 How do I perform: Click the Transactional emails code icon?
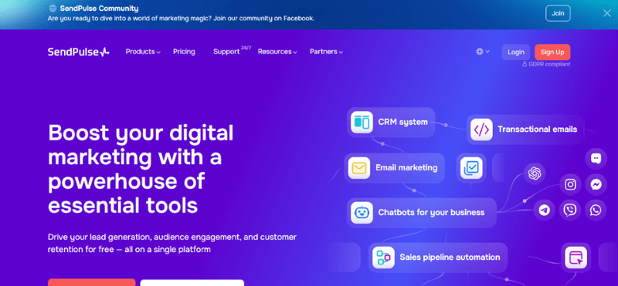(481, 130)
